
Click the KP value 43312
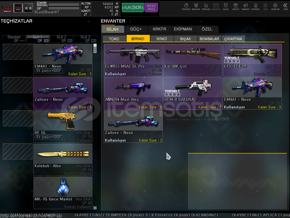pyautogui.click(x=109, y=7)
